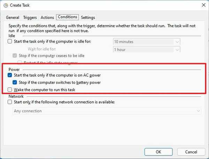
Task: Go to the Actions tab
Action: click(47, 17)
